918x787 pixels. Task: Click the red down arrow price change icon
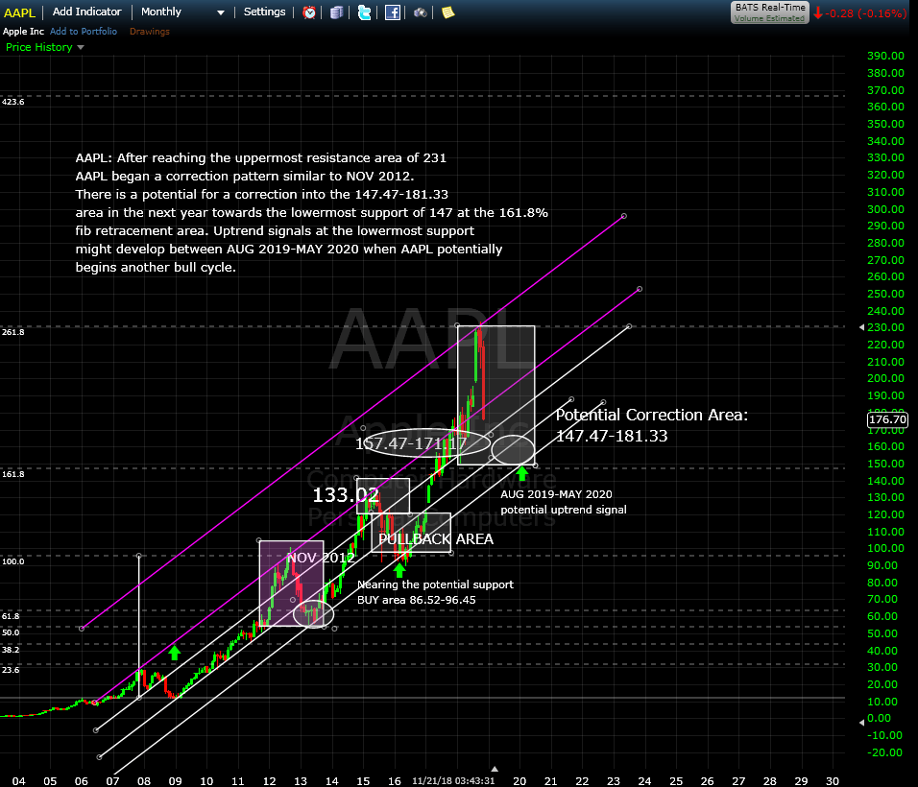(x=818, y=12)
